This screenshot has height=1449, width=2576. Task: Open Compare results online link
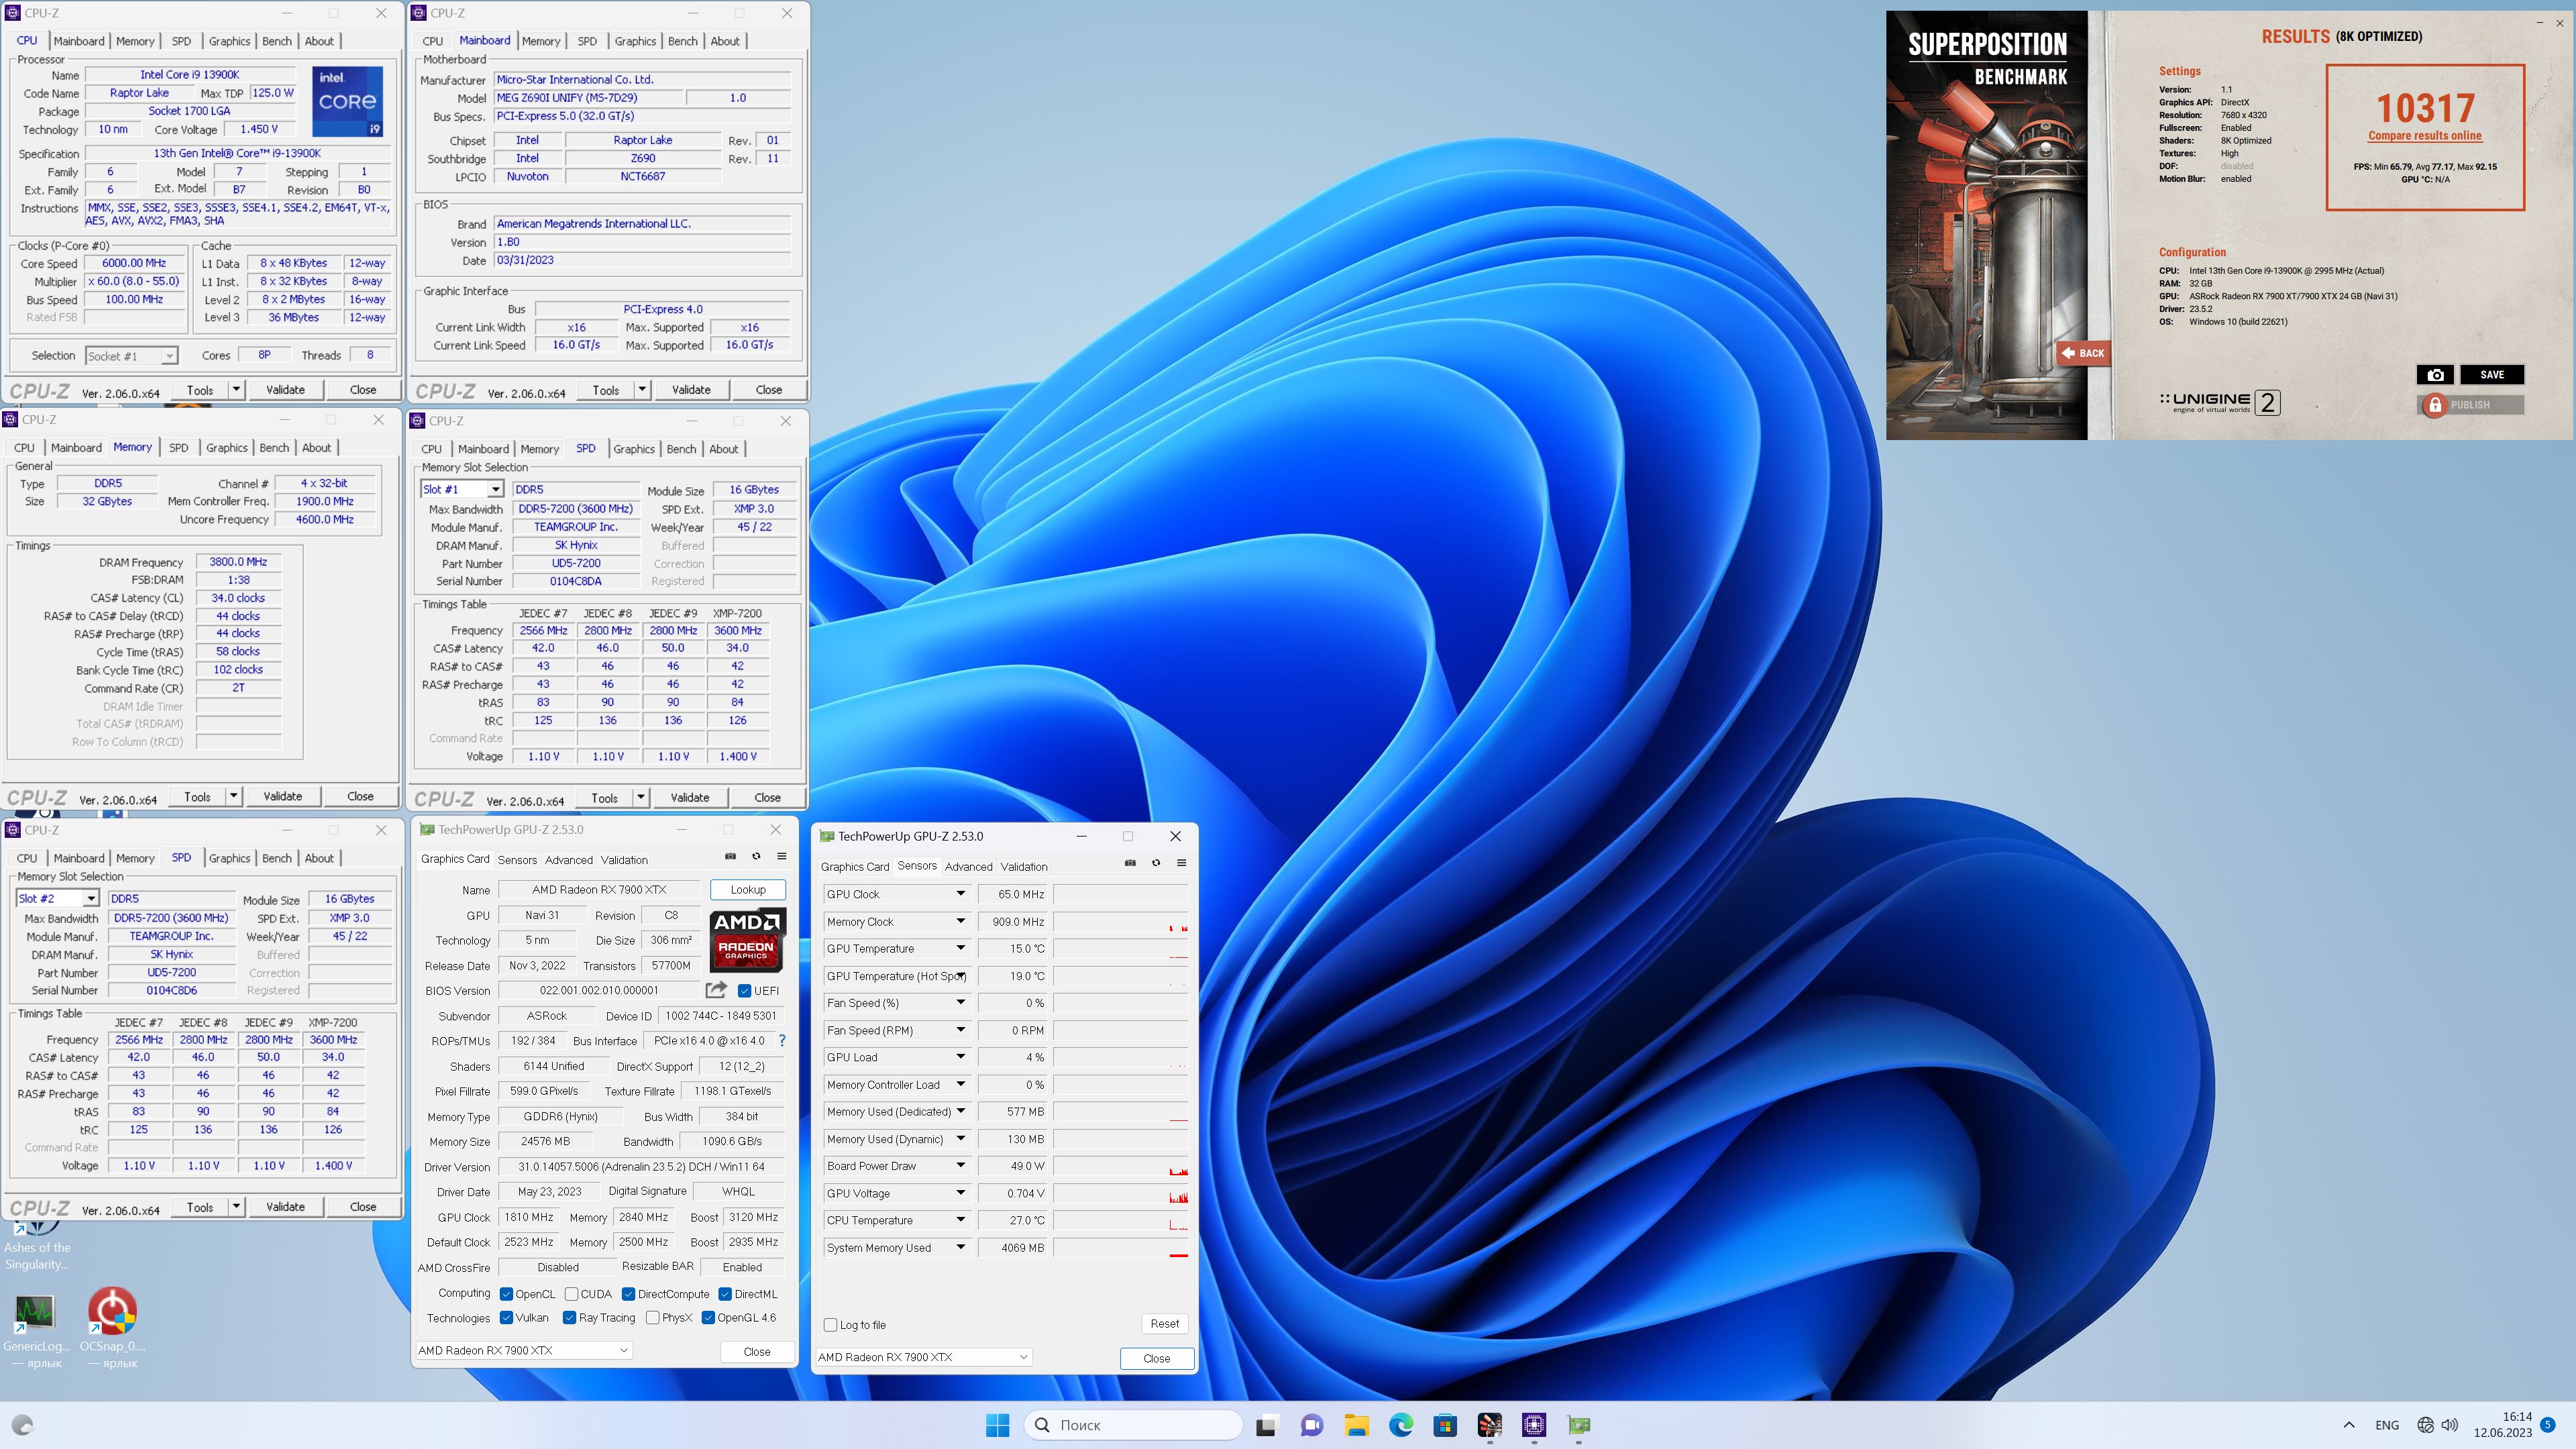pyautogui.click(x=2425, y=136)
